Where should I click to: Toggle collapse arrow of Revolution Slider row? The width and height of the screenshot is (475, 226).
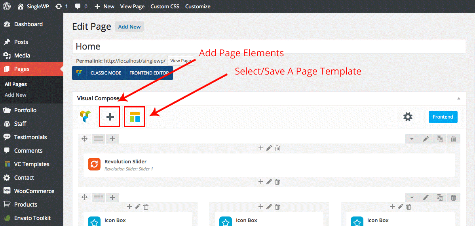point(412,139)
